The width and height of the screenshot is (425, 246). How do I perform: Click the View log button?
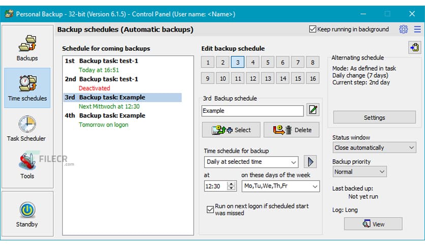tap(373, 224)
